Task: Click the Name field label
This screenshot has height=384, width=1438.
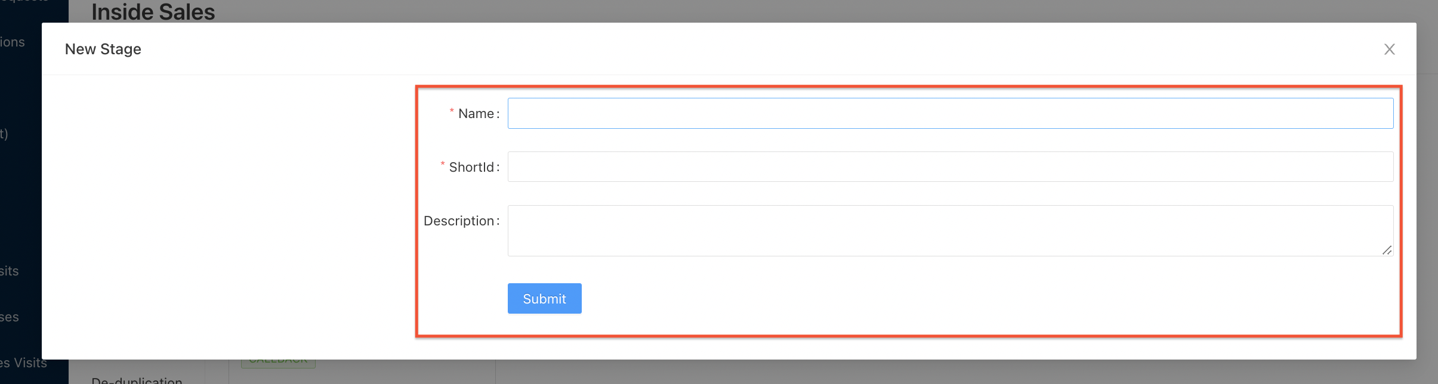Action: coord(476,114)
